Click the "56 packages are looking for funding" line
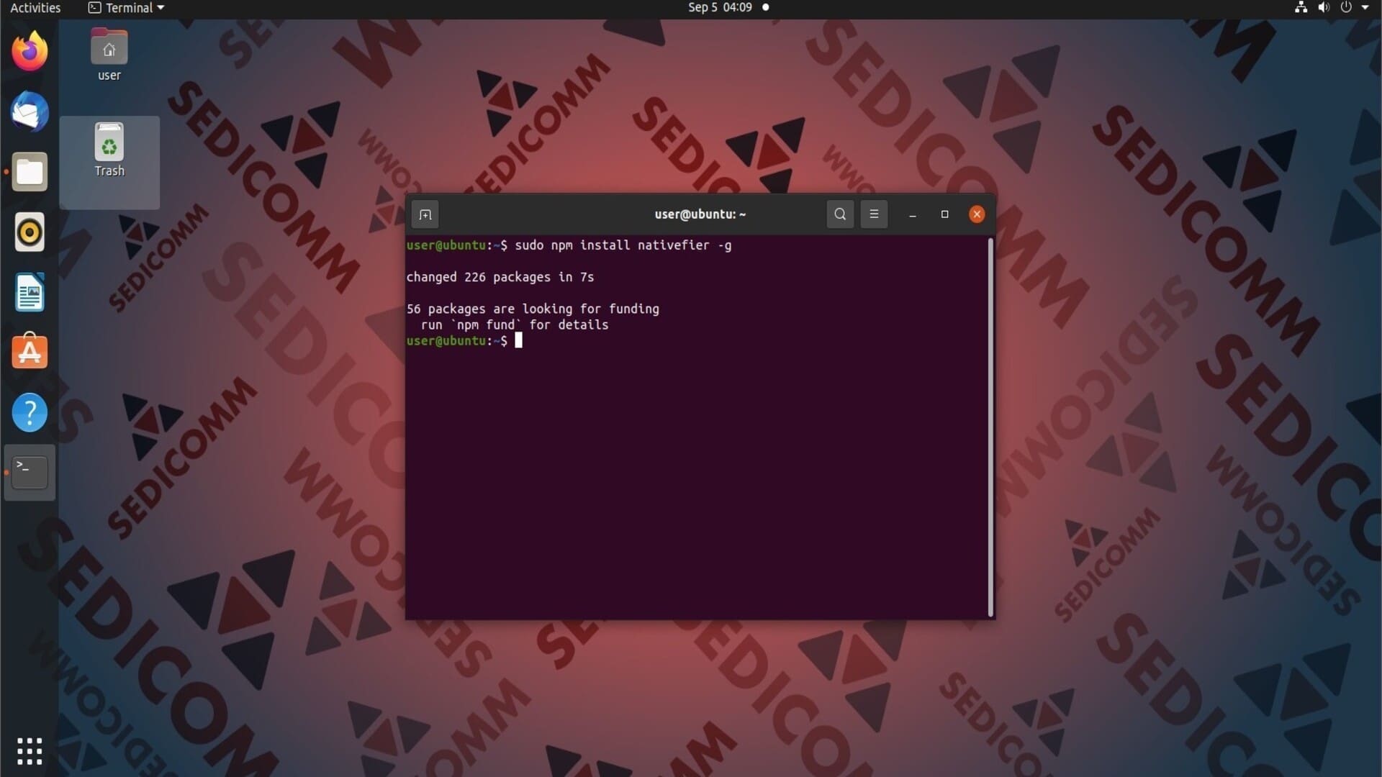This screenshot has width=1382, height=777. [533, 309]
